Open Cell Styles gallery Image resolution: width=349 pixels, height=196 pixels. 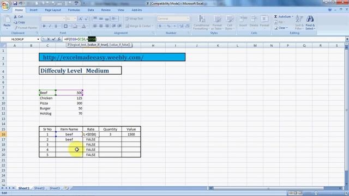[229, 22]
